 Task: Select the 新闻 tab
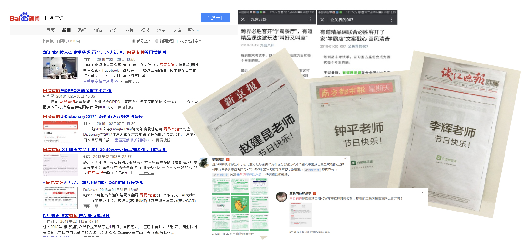point(66,30)
